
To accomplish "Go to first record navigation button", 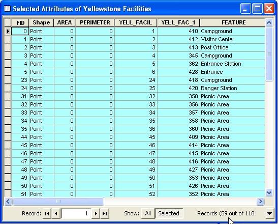I will click(x=47, y=213).
